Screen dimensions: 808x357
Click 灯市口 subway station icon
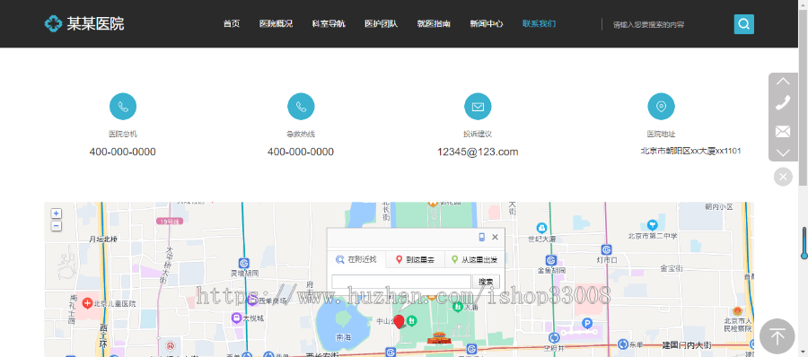[x=607, y=249]
